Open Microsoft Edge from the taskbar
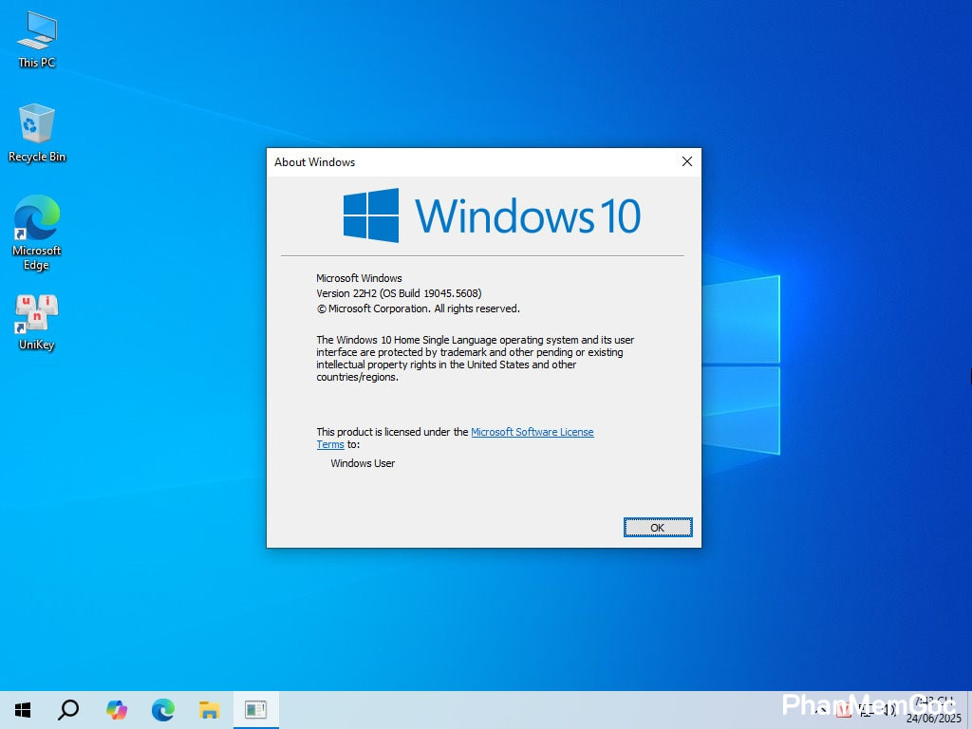The width and height of the screenshot is (972, 729). 163,709
